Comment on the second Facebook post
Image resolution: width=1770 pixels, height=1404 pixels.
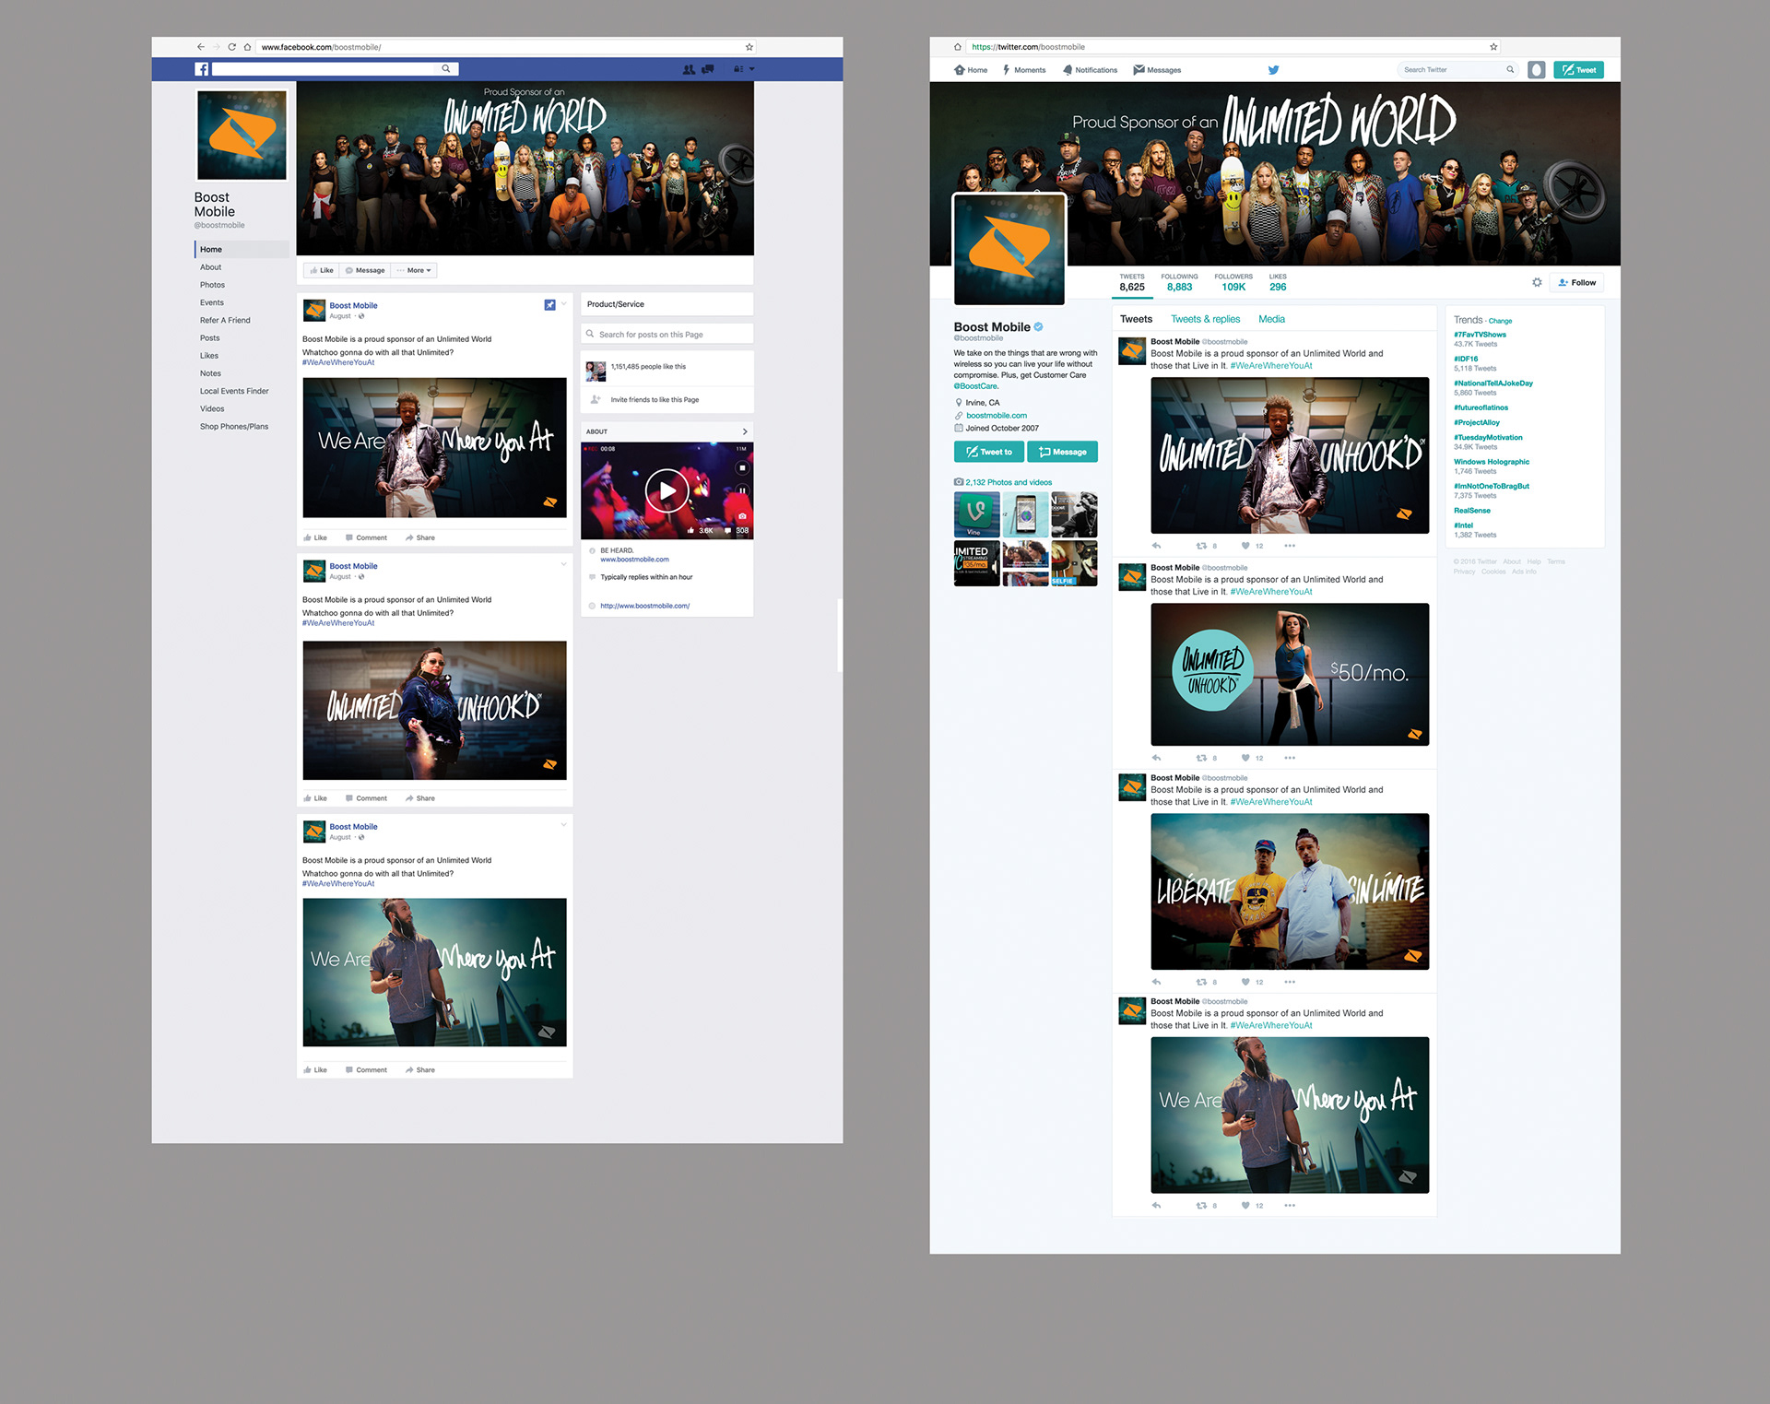tap(366, 798)
